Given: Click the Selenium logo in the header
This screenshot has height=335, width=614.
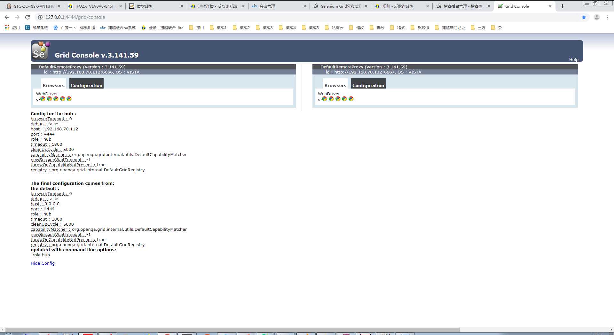Looking at the screenshot, I should click(x=41, y=51).
